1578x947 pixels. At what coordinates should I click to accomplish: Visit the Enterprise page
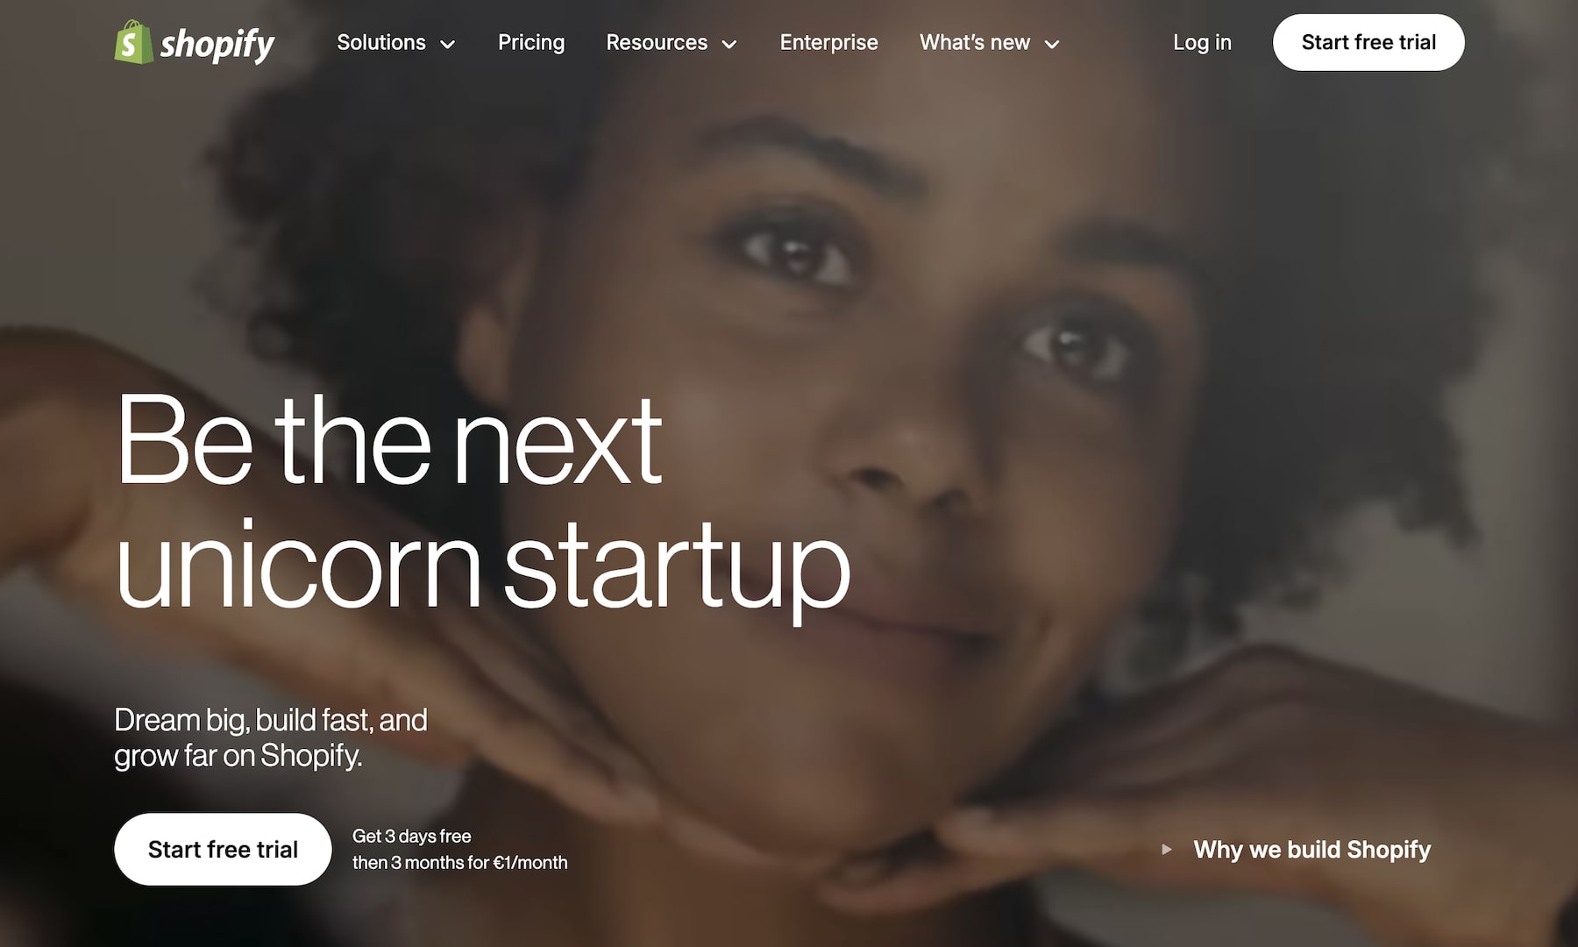pyautogui.click(x=828, y=42)
